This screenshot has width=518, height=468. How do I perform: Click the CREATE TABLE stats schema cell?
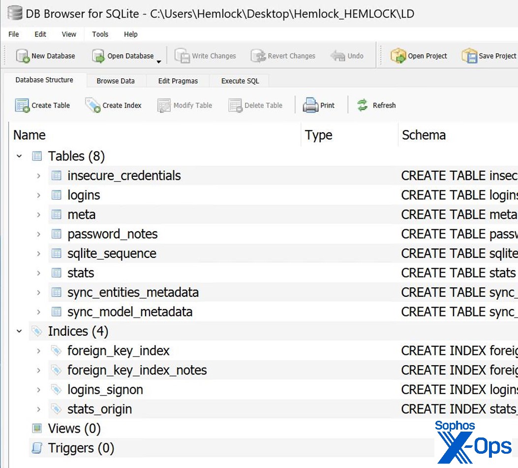(x=459, y=273)
